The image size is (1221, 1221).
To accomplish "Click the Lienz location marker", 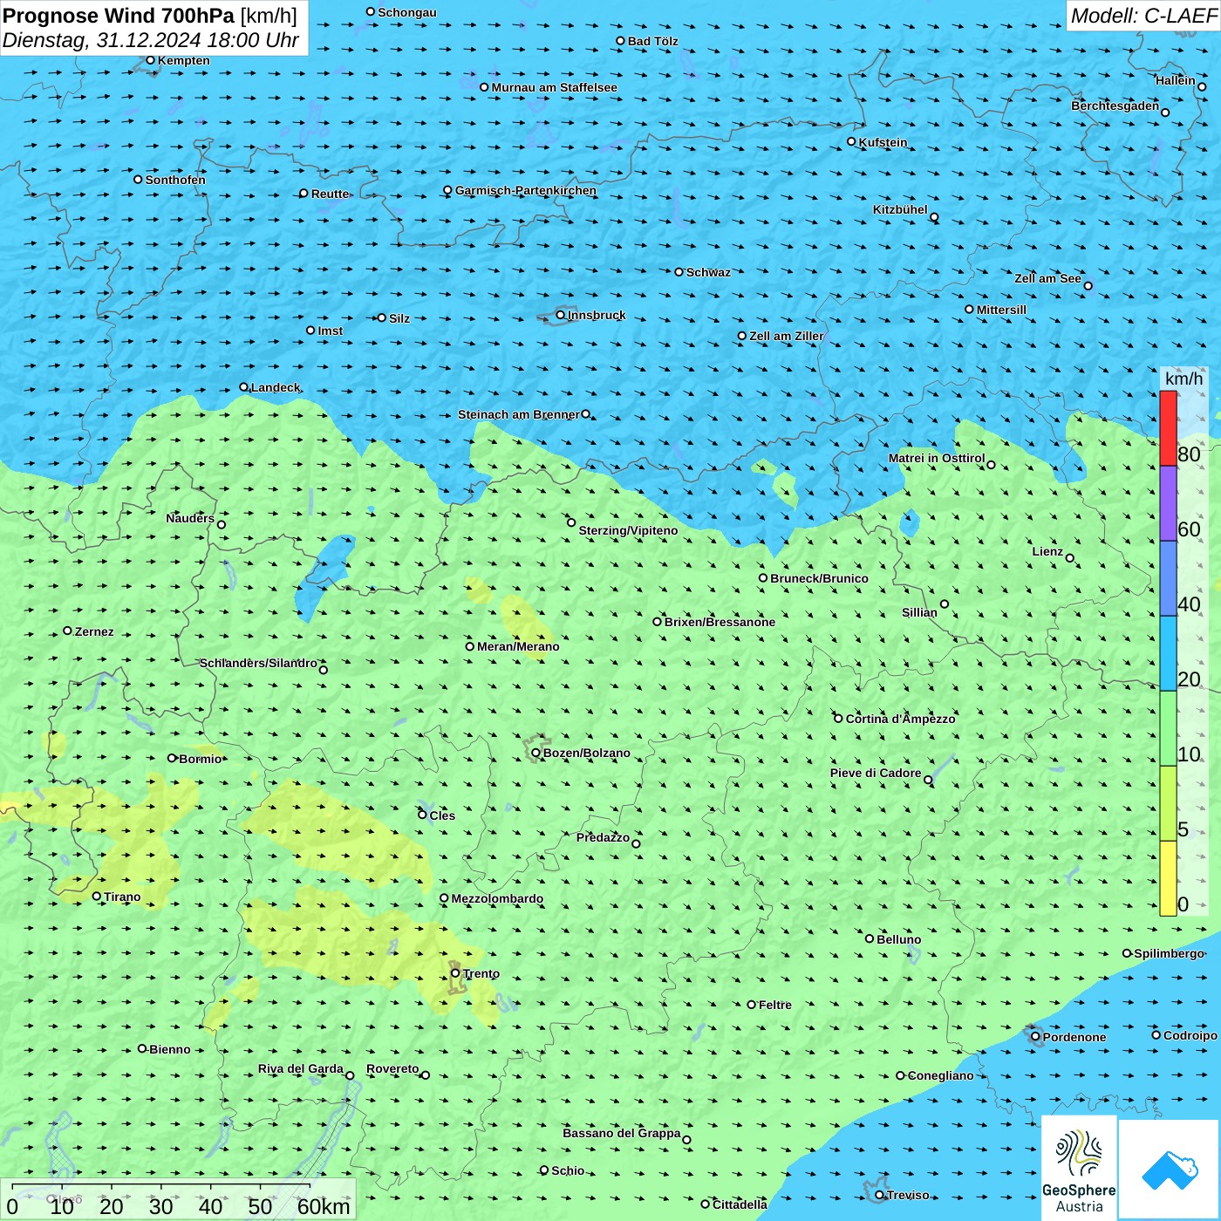I will 1070,558.
